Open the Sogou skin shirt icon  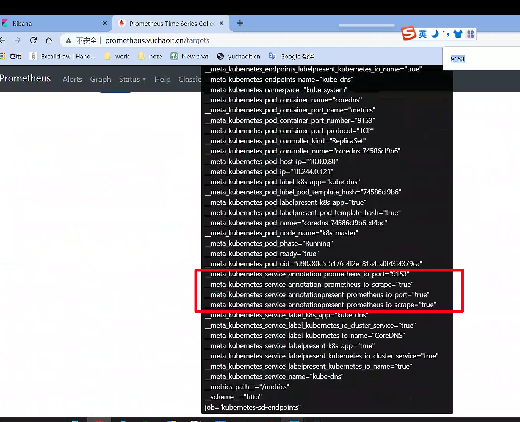[458, 34]
